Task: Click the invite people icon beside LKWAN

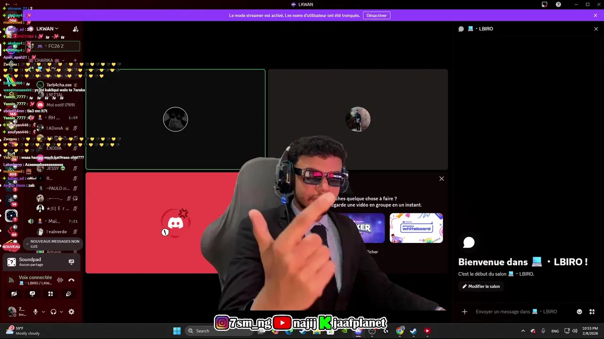Action: click(75, 29)
